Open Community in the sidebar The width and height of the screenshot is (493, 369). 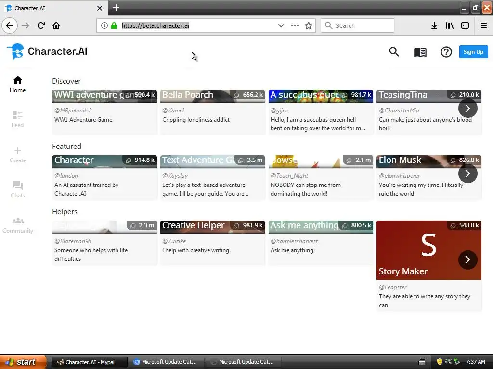(18, 225)
